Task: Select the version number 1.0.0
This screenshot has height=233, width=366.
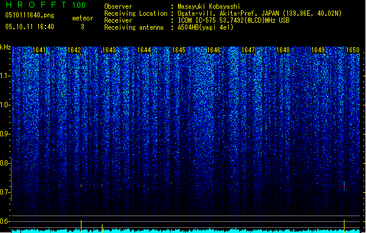Action: coord(79,5)
